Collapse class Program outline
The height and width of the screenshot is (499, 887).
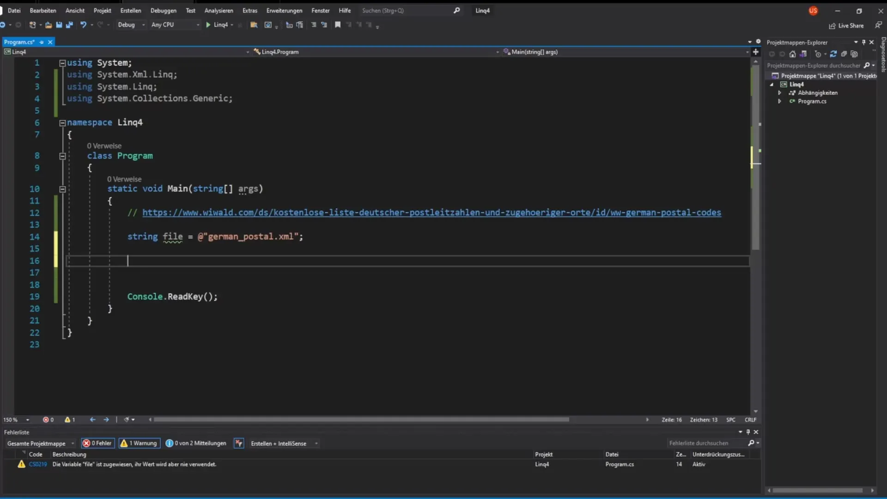pos(62,156)
